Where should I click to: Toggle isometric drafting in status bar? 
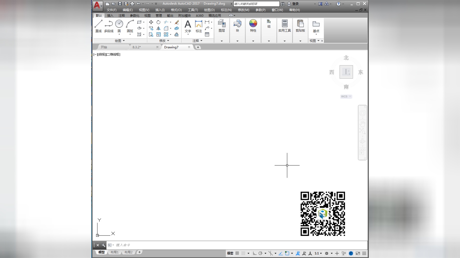coord(270,253)
